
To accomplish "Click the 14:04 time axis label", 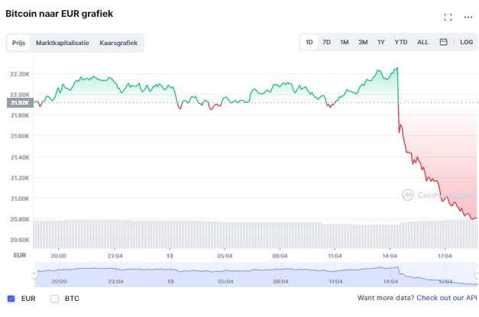I will [390, 256].
